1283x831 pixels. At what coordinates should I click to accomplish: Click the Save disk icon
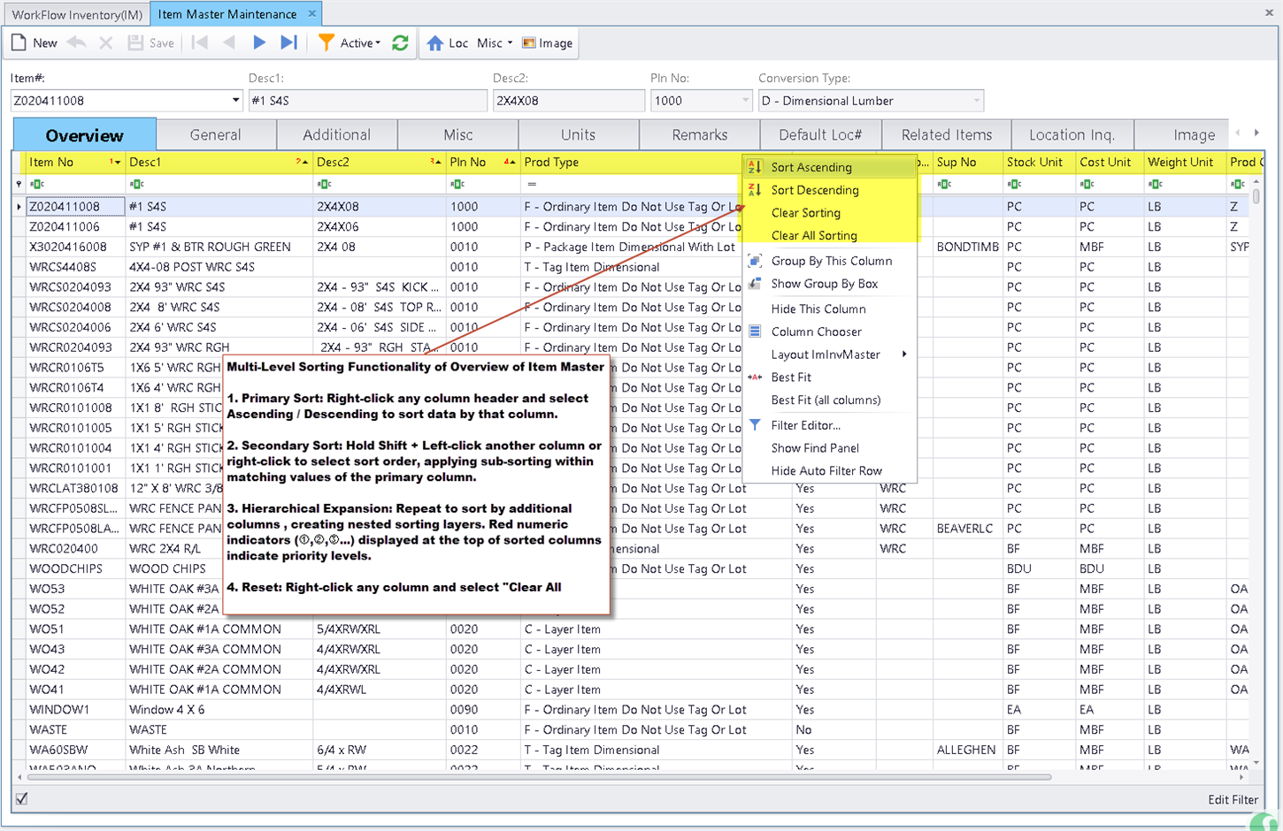coord(135,42)
